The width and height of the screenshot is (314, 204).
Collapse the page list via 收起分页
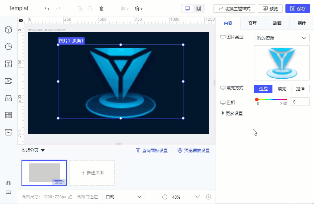pos(33,150)
